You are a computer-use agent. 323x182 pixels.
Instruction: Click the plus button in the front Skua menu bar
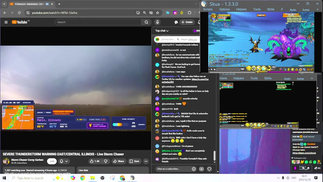pos(317,10)
